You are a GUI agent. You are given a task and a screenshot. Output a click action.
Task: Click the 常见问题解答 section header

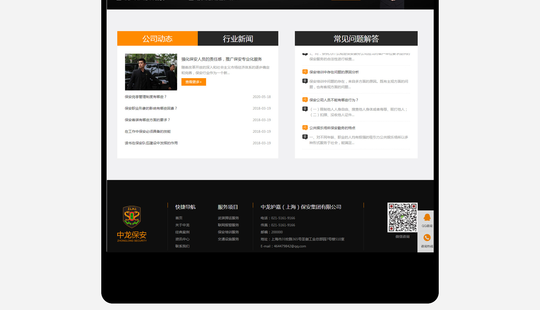pyautogui.click(x=356, y=39)
